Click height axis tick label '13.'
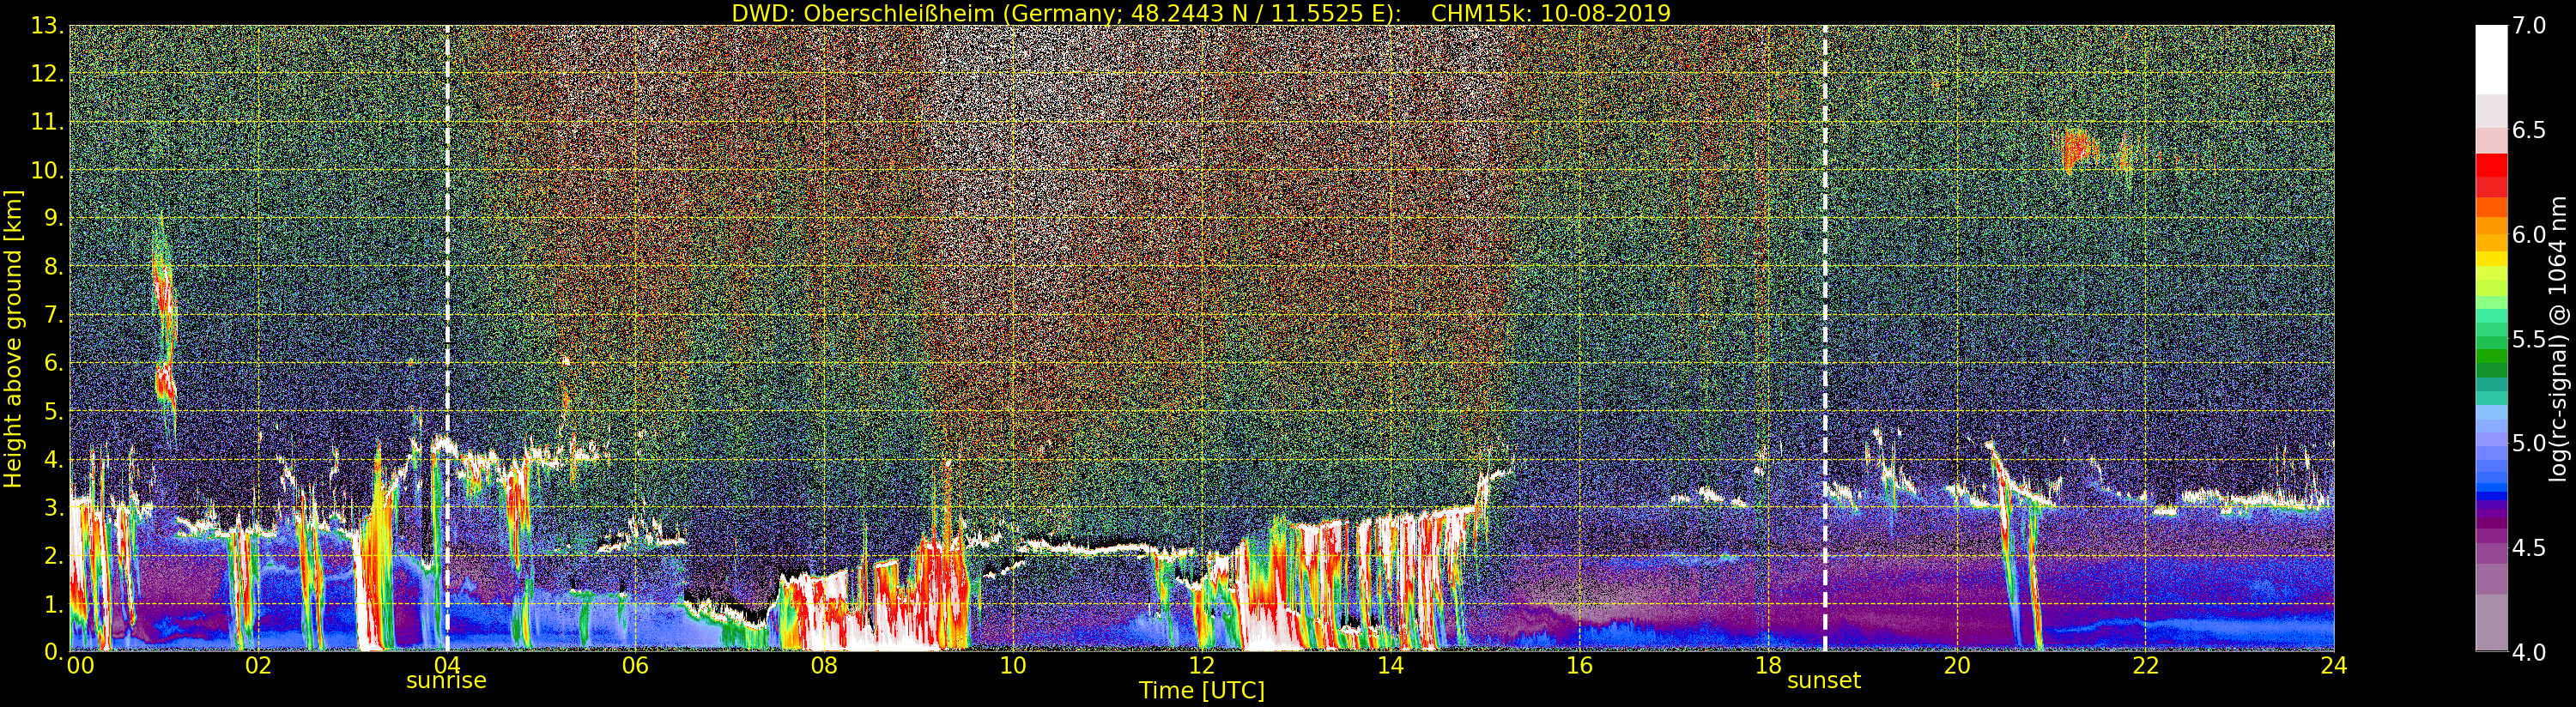The height and width of the screenshot is (707, 2576). [x=46, y=26]
